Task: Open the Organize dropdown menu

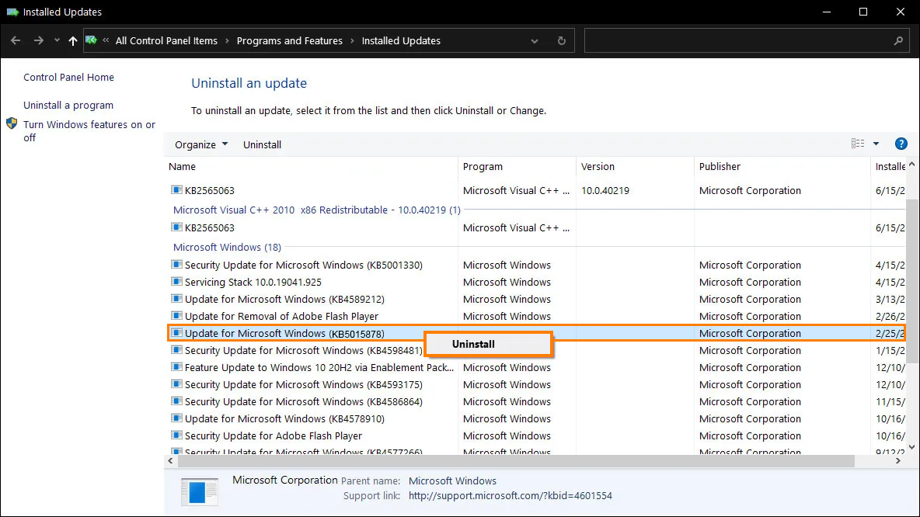Action: [x=201, y=145]
